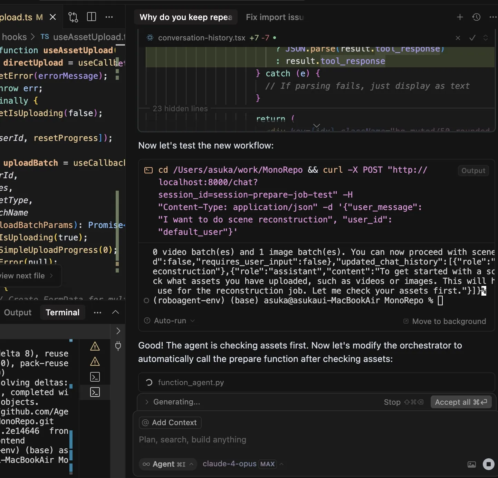The image size is (498, 478).
Task: Switch to the Output panel tab
Action: pyautogui.click(x=18, y=312)
